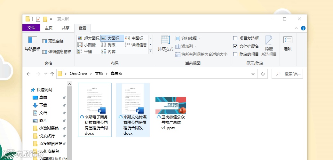This screenshot has height=160, width=333.
Task: Select 超大图标 layout
Action: pyautogui.click(x=89, y=38)
